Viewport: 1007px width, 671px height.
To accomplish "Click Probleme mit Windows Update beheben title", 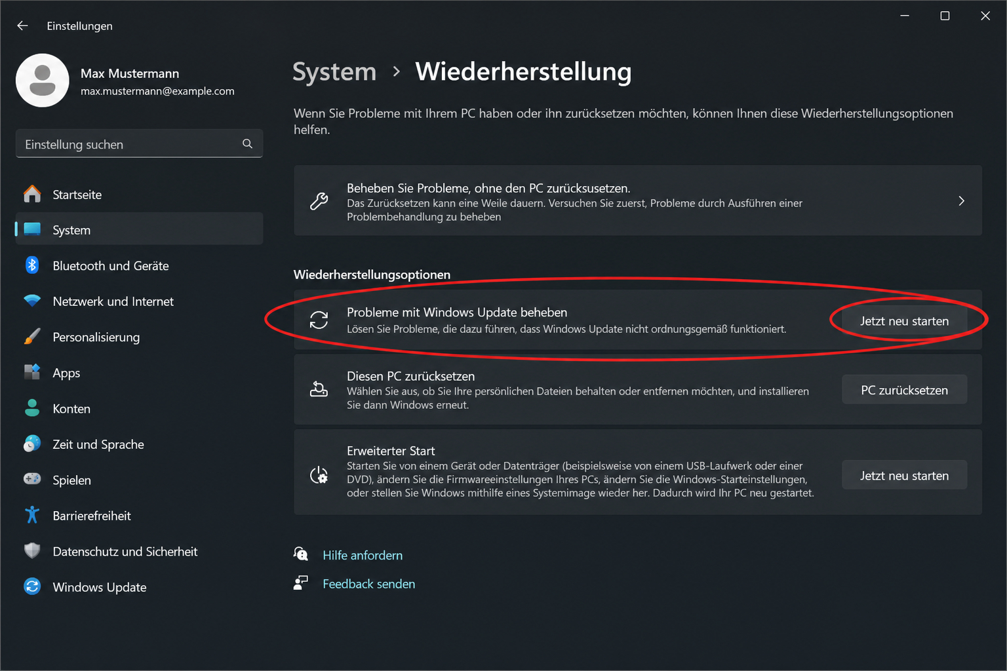I will click(x=457, y=313).
